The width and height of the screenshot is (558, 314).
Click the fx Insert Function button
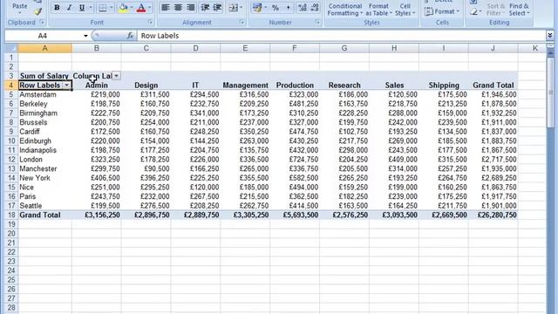pyautogui.click(x=130, y=36)
